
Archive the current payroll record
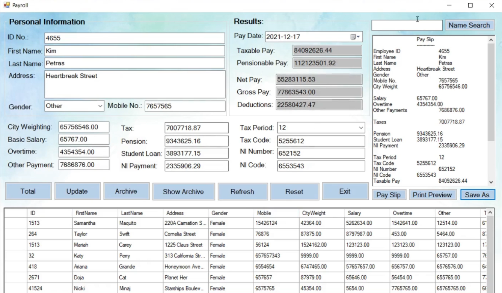tap(126, 191)
